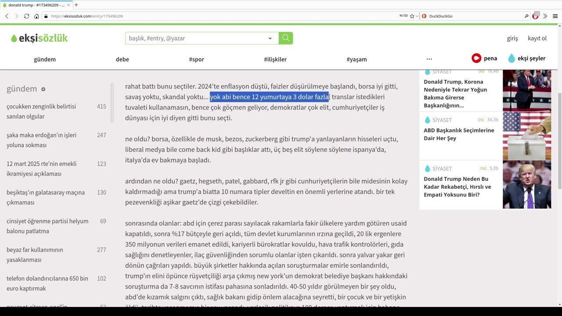Open topic 12 mart 2025 rte'nin emekli ikramiyesi
The height and width of the screenshot is (316, 562).
[x=42, y=169]
